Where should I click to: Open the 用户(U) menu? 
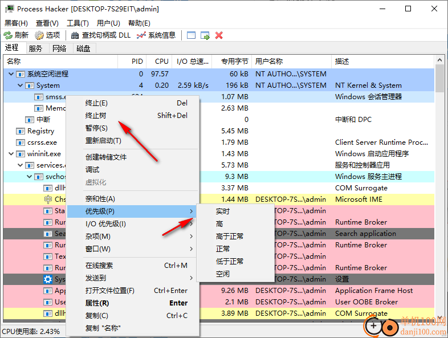pyautogui.click(x=108, y=23)
